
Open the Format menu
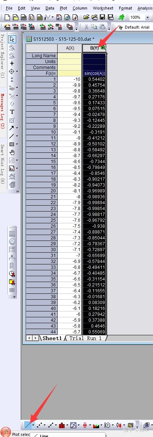coord(125,8)
